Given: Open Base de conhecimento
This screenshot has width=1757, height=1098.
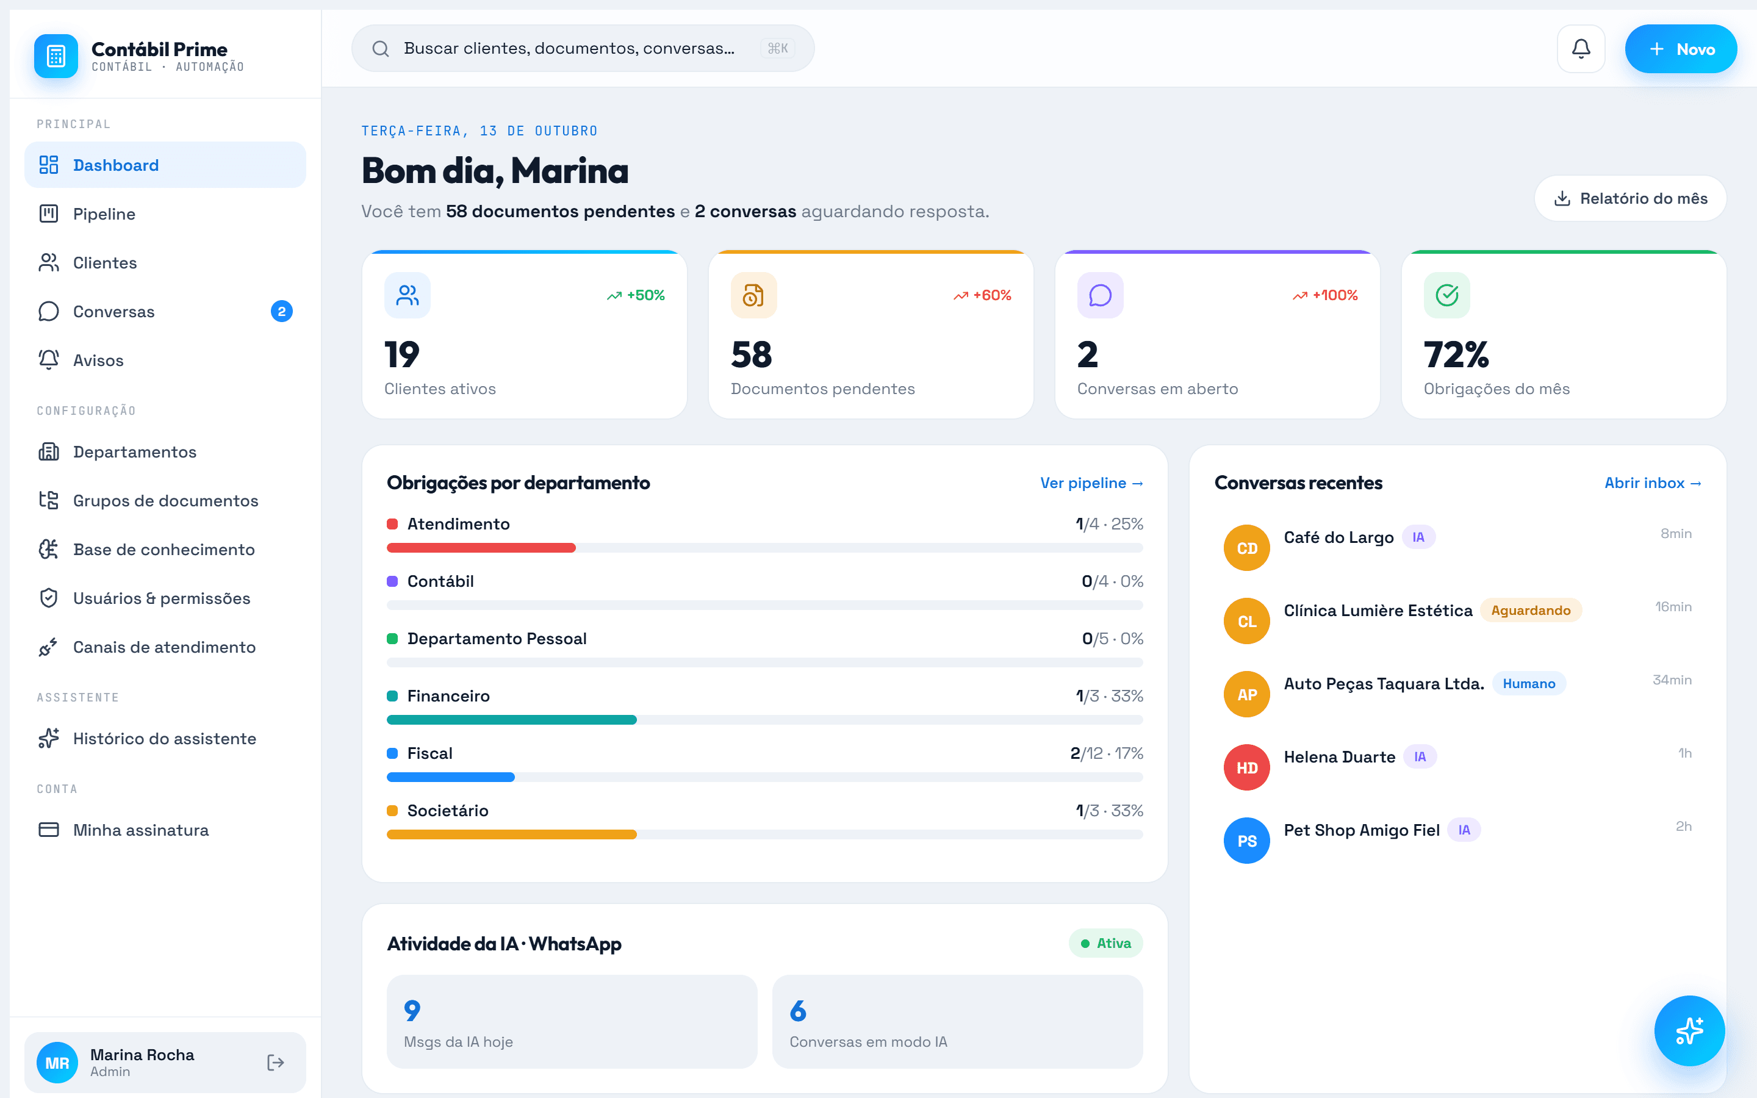Looking at the screenshot, I should [165, 548].
